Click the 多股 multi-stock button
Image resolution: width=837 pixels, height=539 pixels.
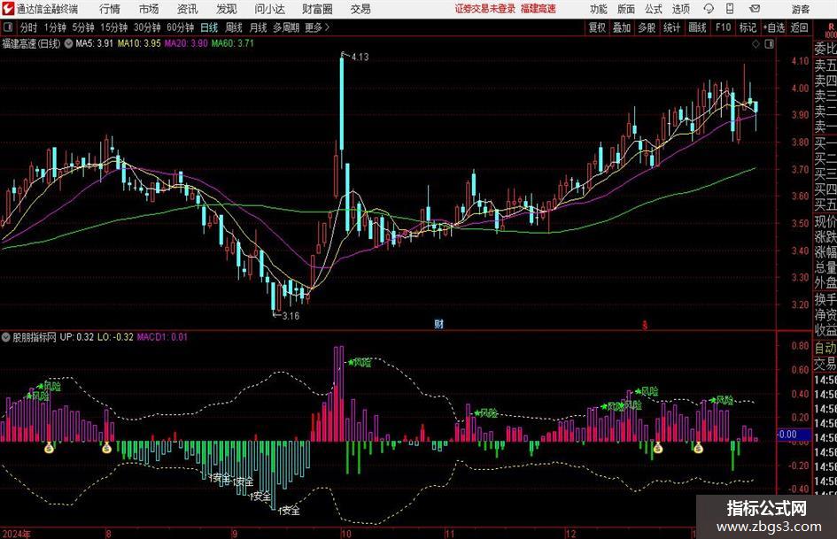click(x=647, y=27)
